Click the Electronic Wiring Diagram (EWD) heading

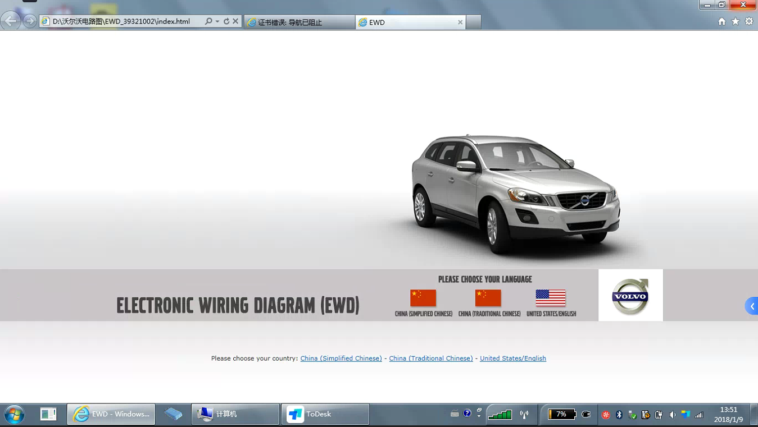pyautogui.click(x=238, y=306)
